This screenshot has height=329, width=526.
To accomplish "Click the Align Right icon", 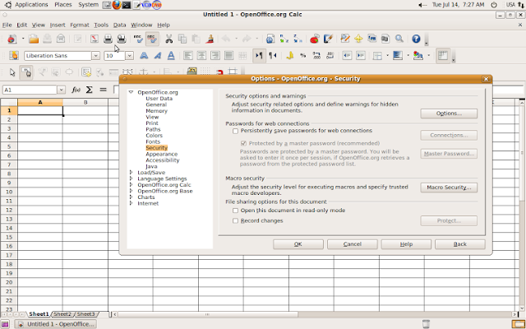I will coord(215,56).
